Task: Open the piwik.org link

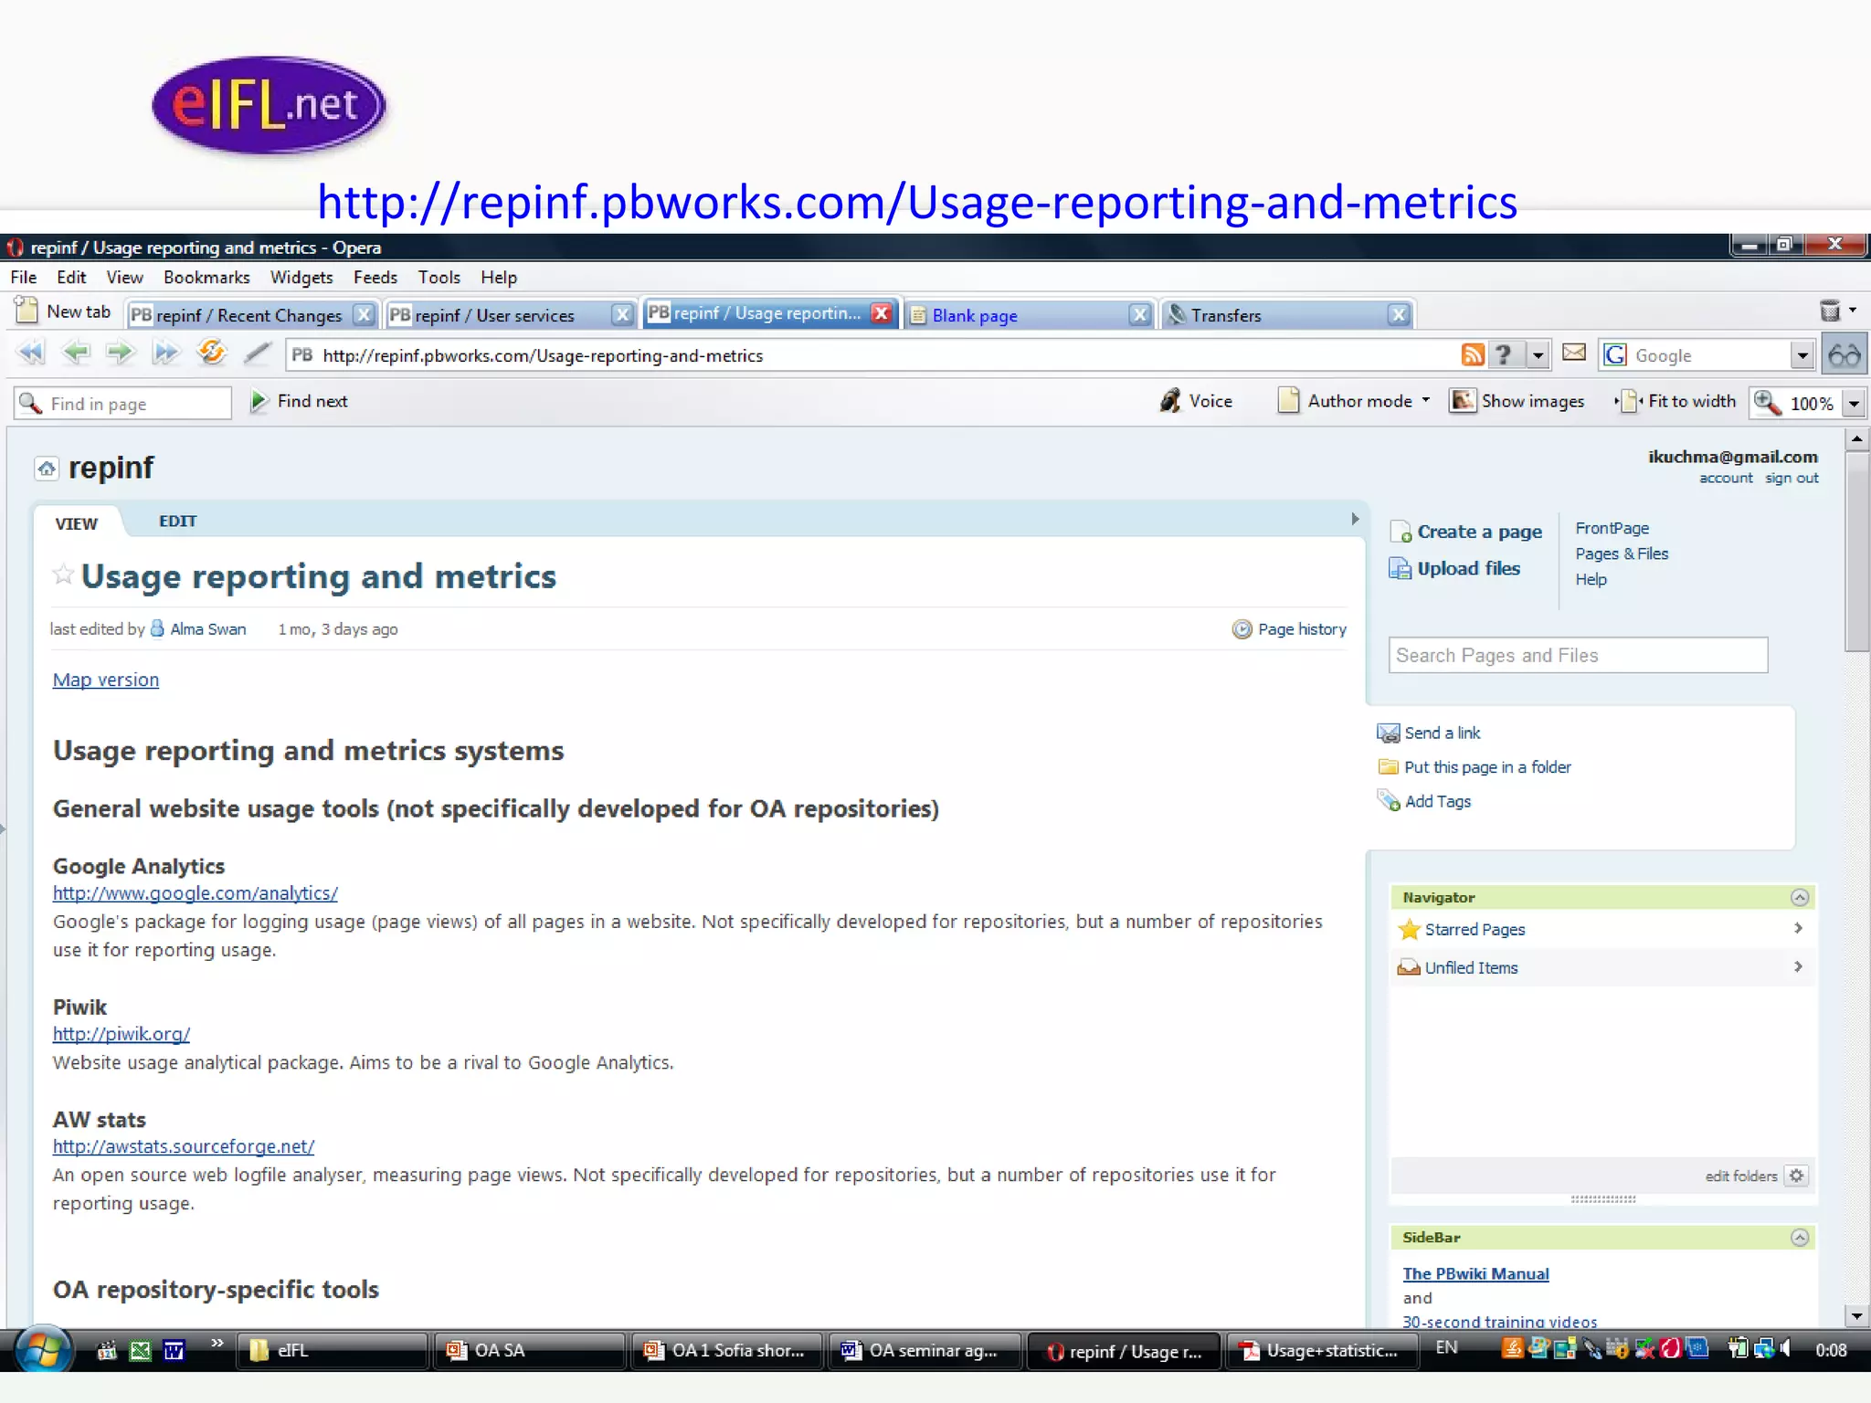Action: (122, 1035)
